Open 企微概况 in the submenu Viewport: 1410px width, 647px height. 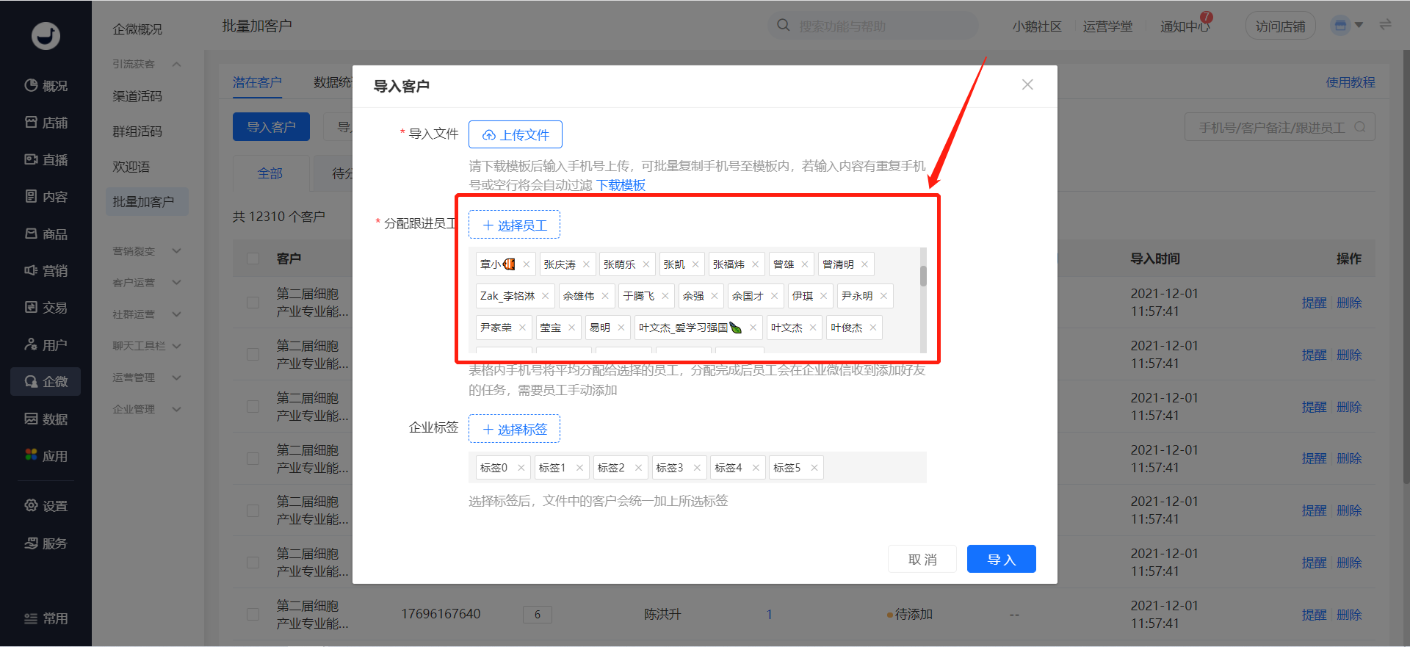[137, 29]
